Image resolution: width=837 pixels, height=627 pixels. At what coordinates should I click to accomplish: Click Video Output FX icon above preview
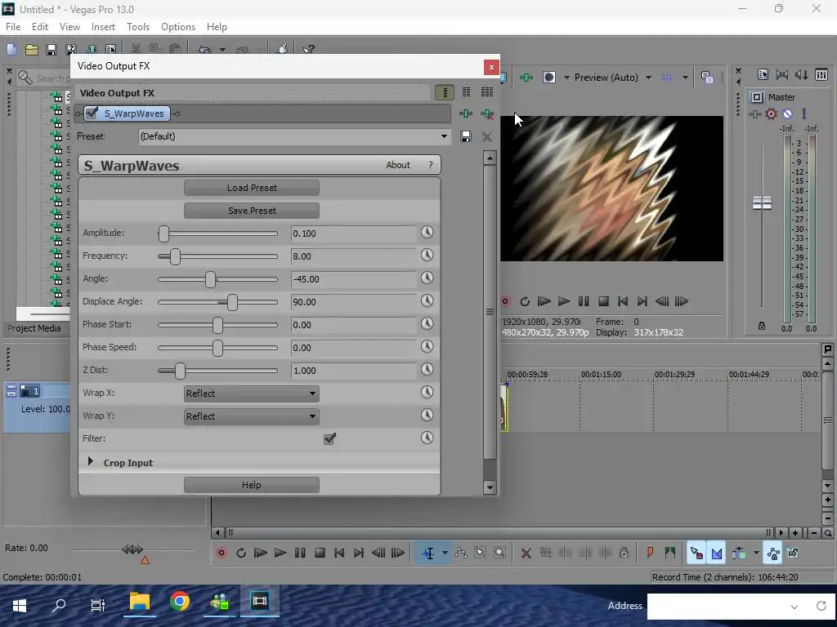(526, 78)
